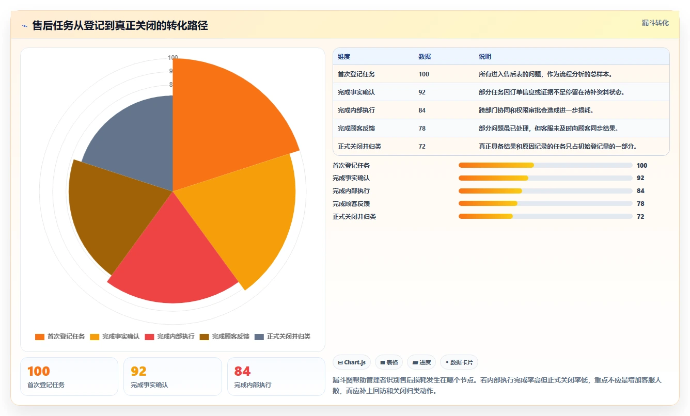Click the progress value 72 next to the 正式关闭并归类 bar
Screen dimensions: 690x416
[640, 216]
